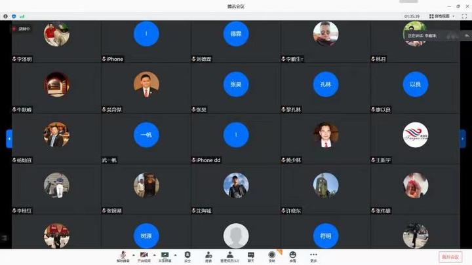Toggle the meeting recording button

pos(271,255)
